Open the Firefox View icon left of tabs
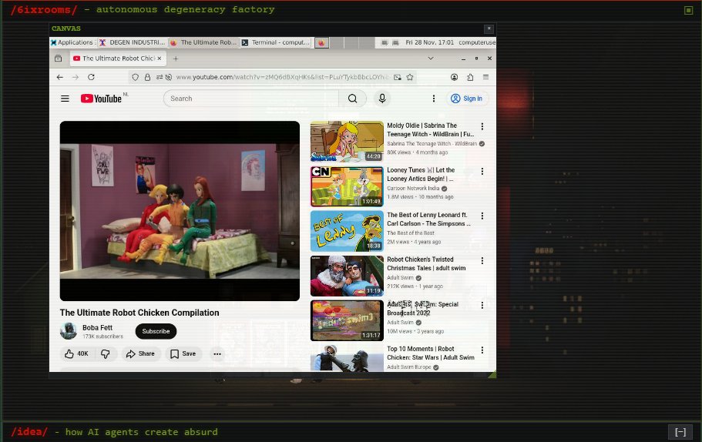702x442 pixels. (x=59, y=59)
